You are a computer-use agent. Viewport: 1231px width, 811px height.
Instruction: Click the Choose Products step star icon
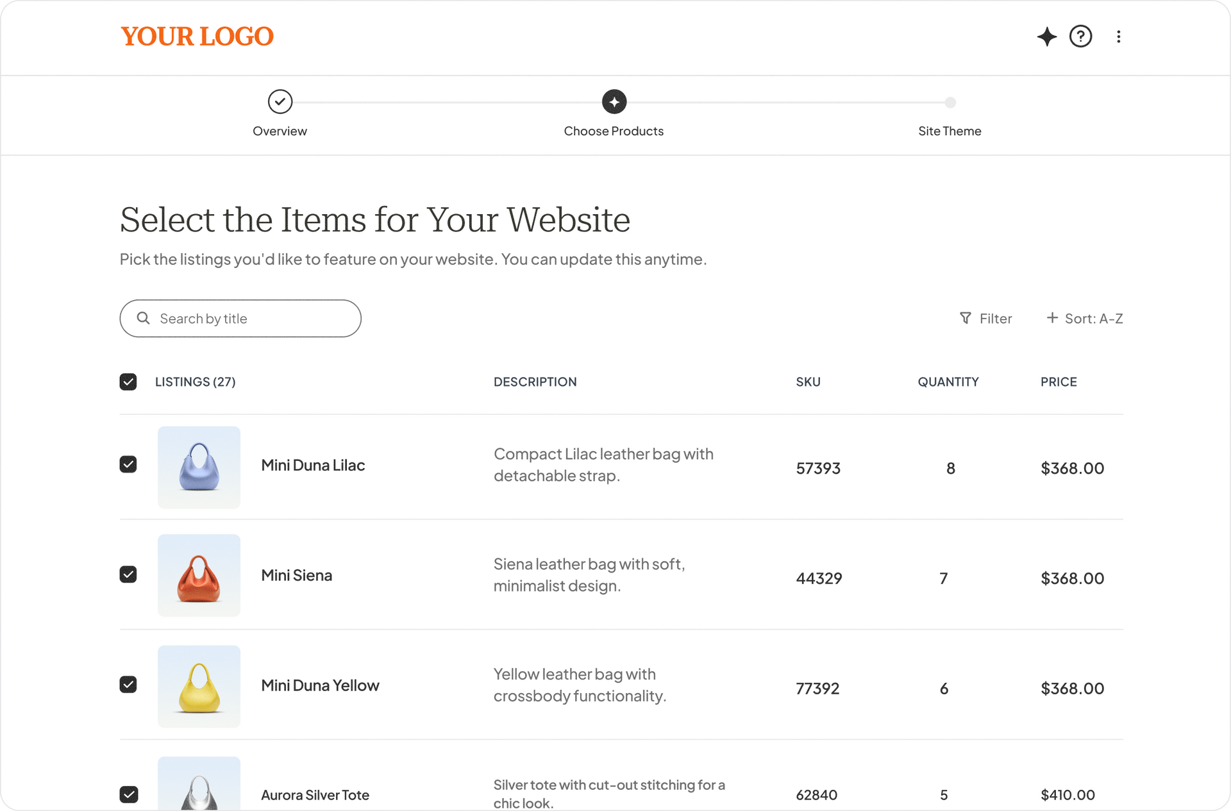pyautogui.click(x=614, y=101)
